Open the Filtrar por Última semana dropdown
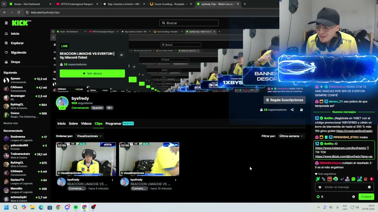The height and width of the screenshot is (212, 378). (x=291, y=136)
